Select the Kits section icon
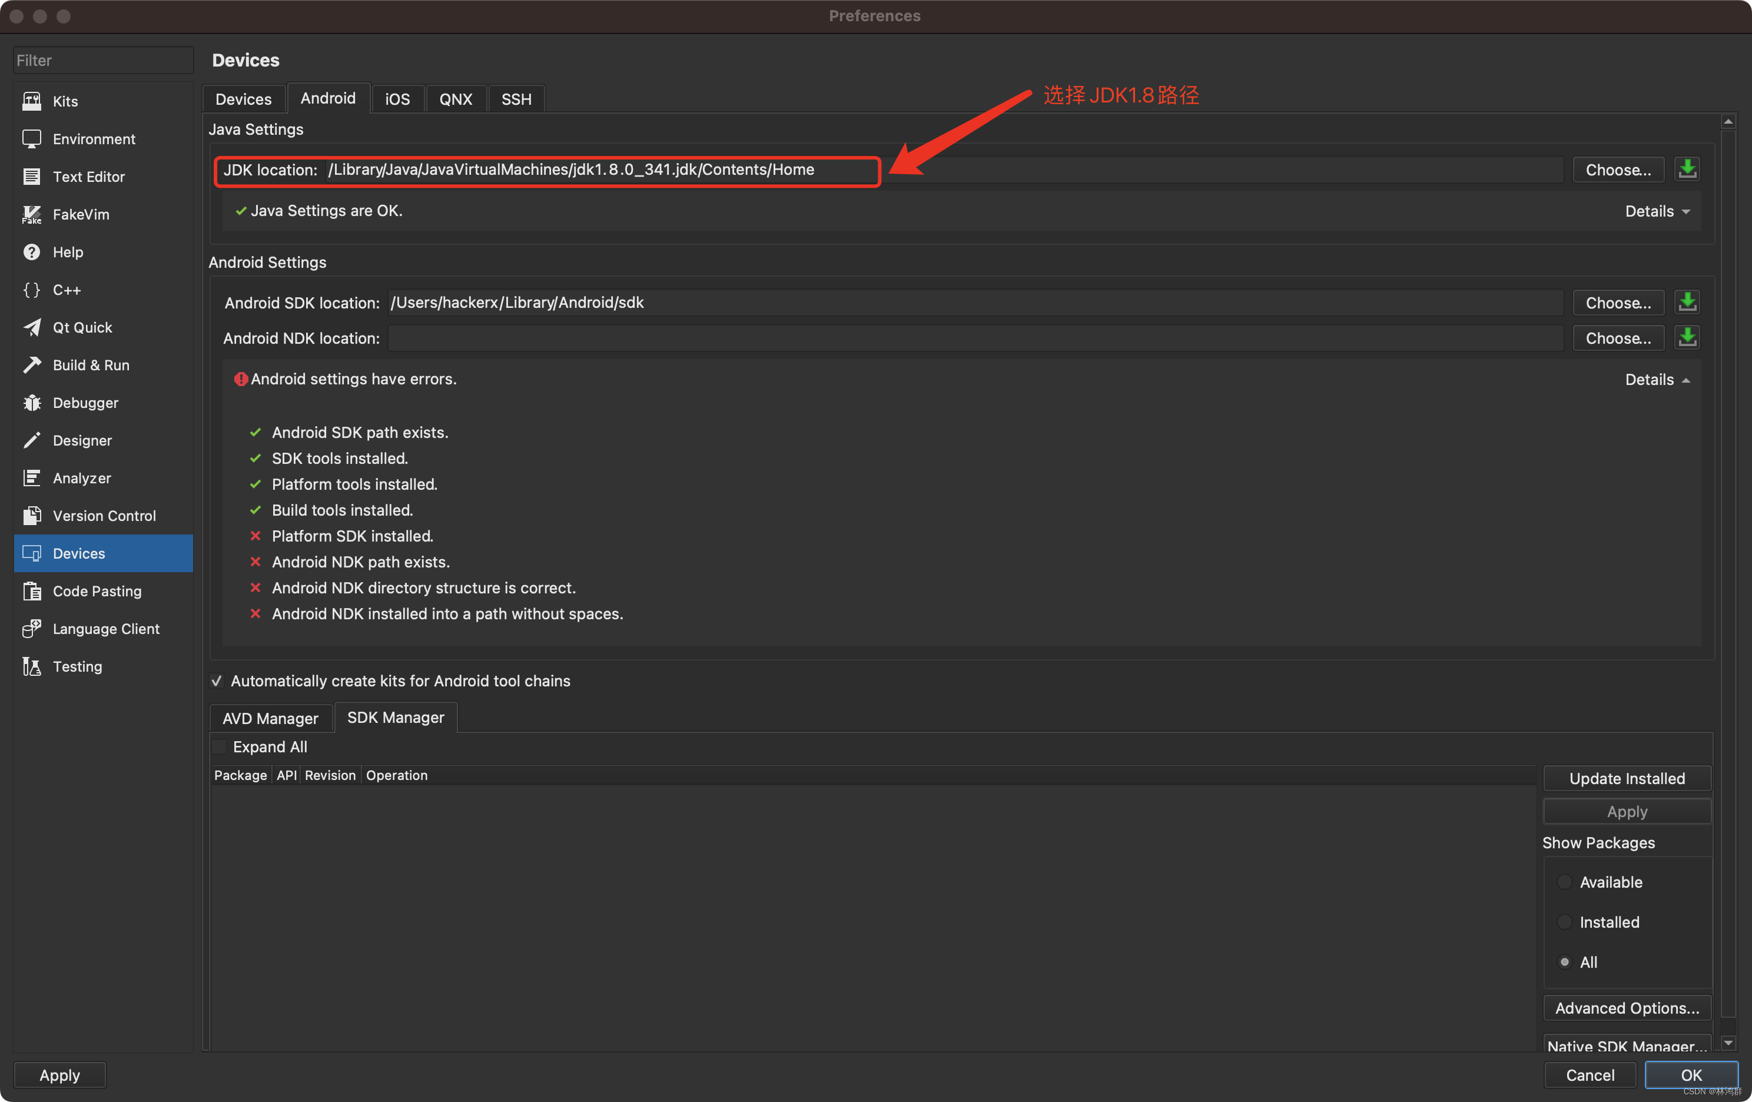 (x=32, y=101)
